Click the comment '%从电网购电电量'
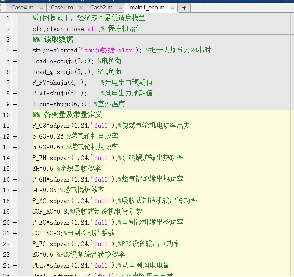The image size is (294, 277). point(144,265)
